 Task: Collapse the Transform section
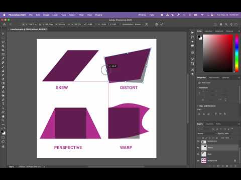pyautogui.click(x=198, y=87)
